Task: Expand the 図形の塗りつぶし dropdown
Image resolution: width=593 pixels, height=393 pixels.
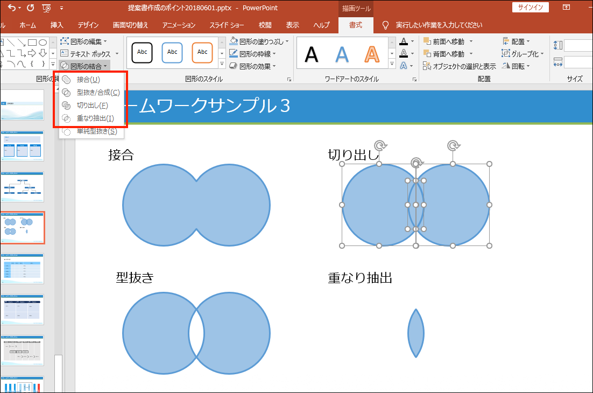Action: (287, 41)
